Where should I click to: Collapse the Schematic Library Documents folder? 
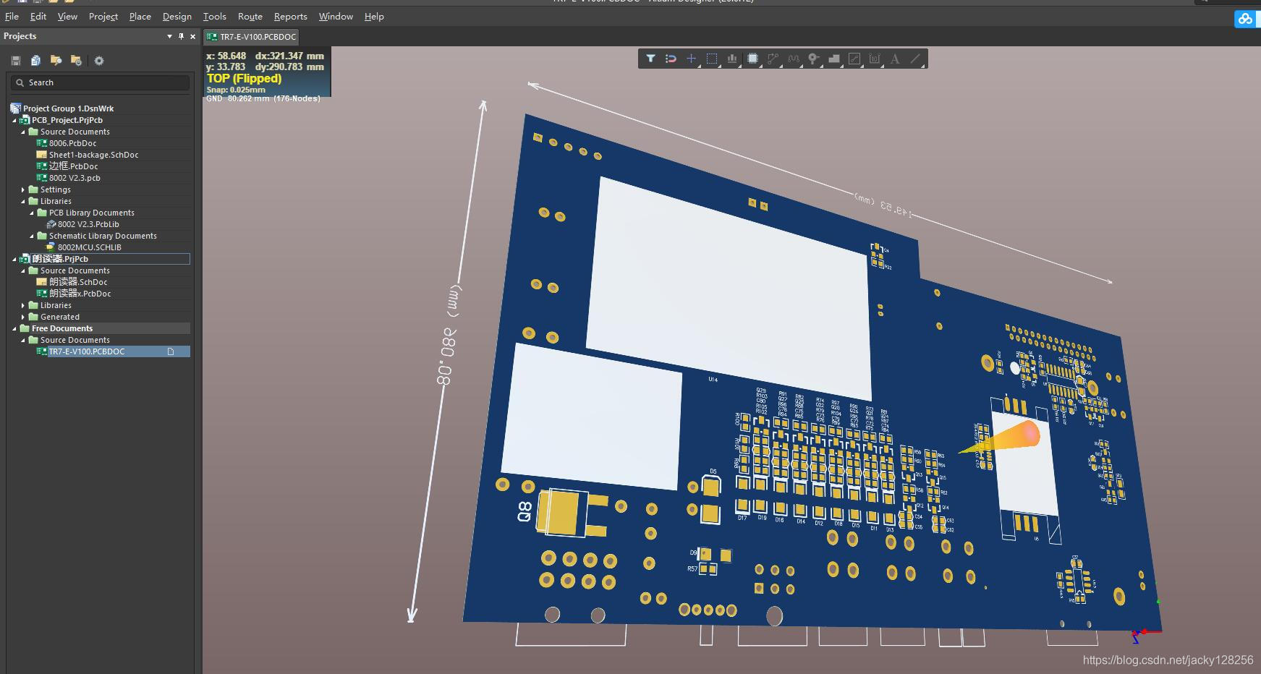point(32,236)
